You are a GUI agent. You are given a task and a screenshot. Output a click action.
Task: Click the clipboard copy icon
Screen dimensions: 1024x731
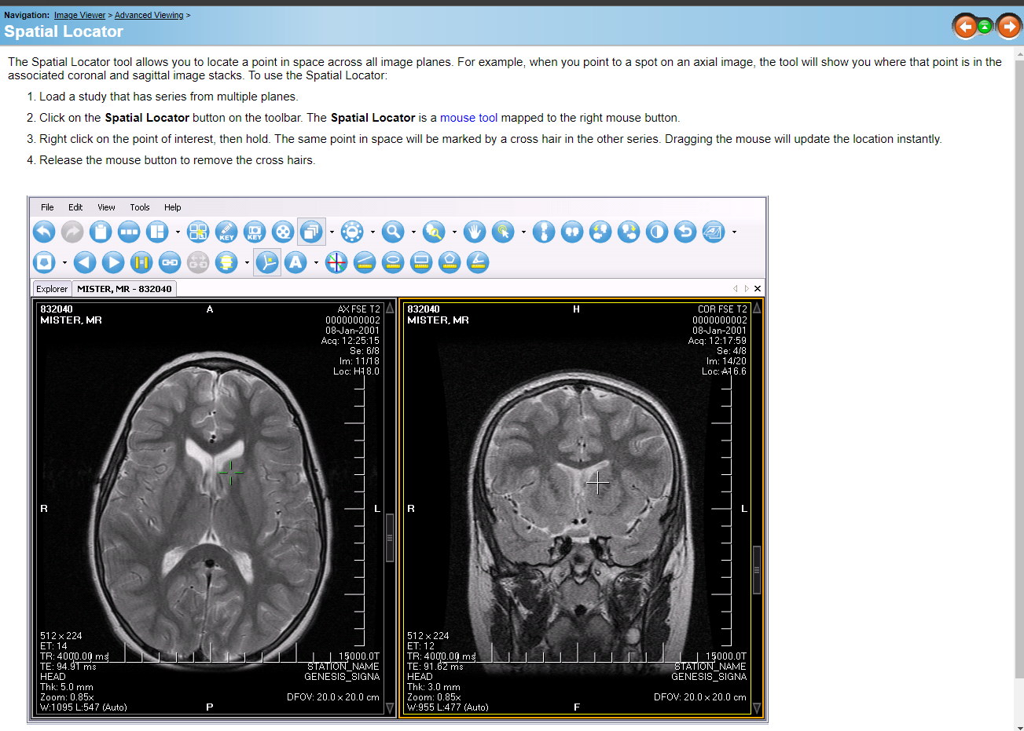point(101,232)
